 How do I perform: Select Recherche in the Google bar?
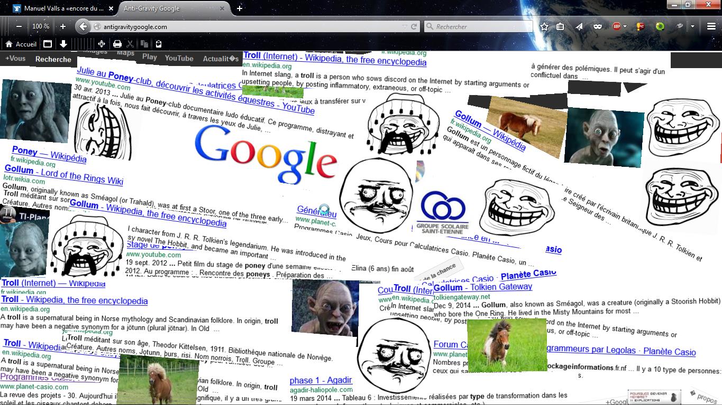(53, 59)
